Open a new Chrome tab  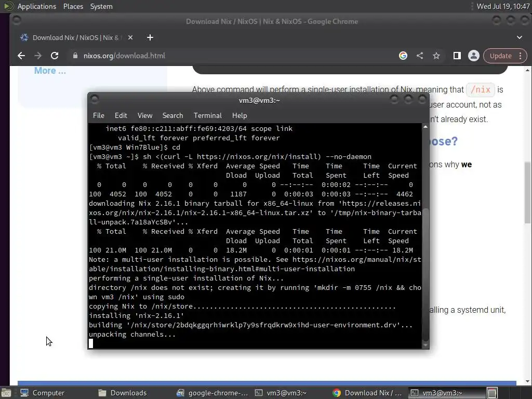click(x=150, y=37)
